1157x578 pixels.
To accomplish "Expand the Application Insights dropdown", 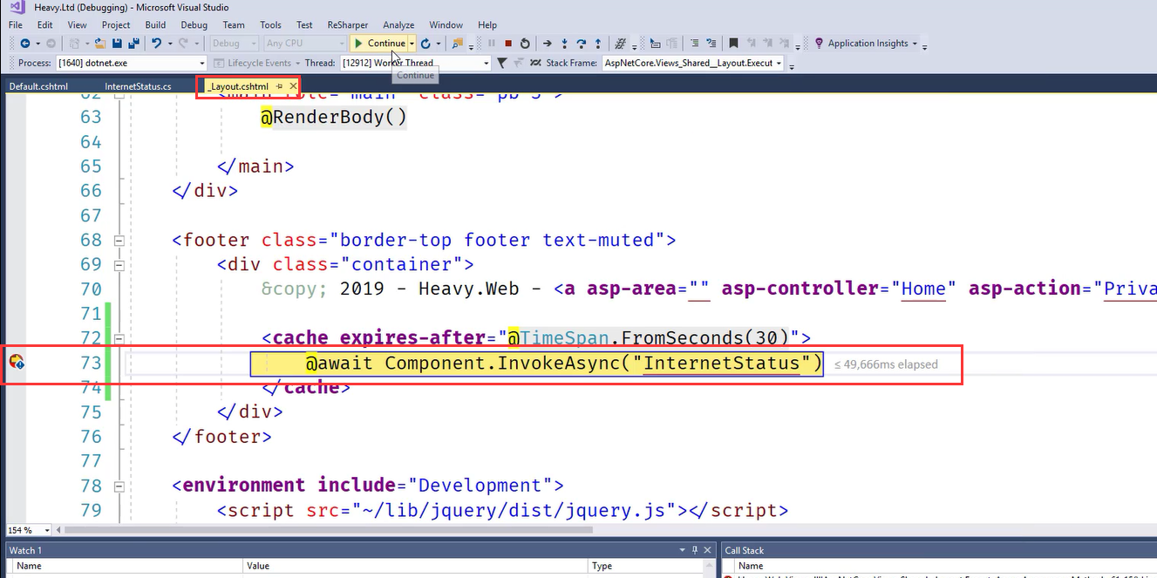I will click(x=915, y=44).
